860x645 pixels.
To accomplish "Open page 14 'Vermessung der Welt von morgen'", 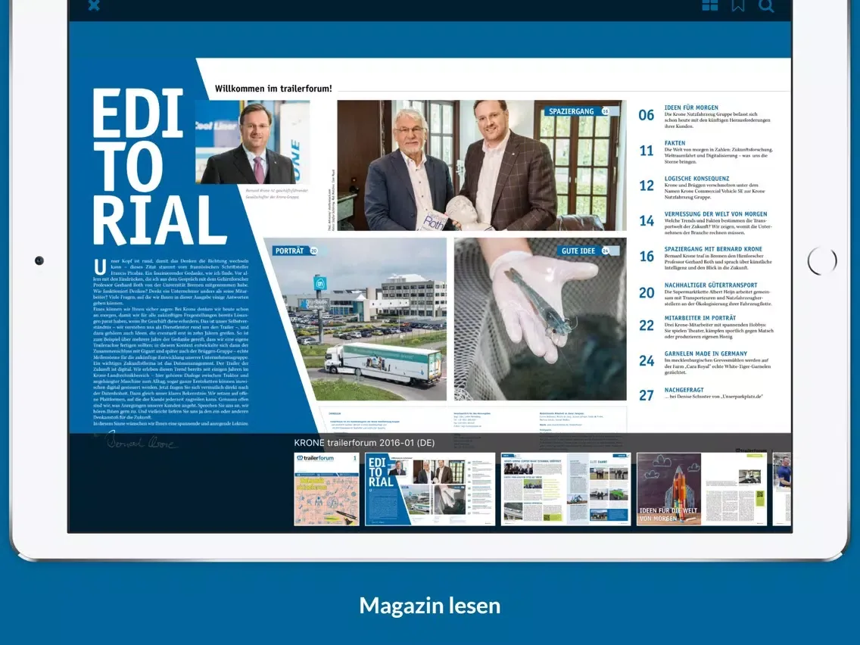I will tap(706, 223).
